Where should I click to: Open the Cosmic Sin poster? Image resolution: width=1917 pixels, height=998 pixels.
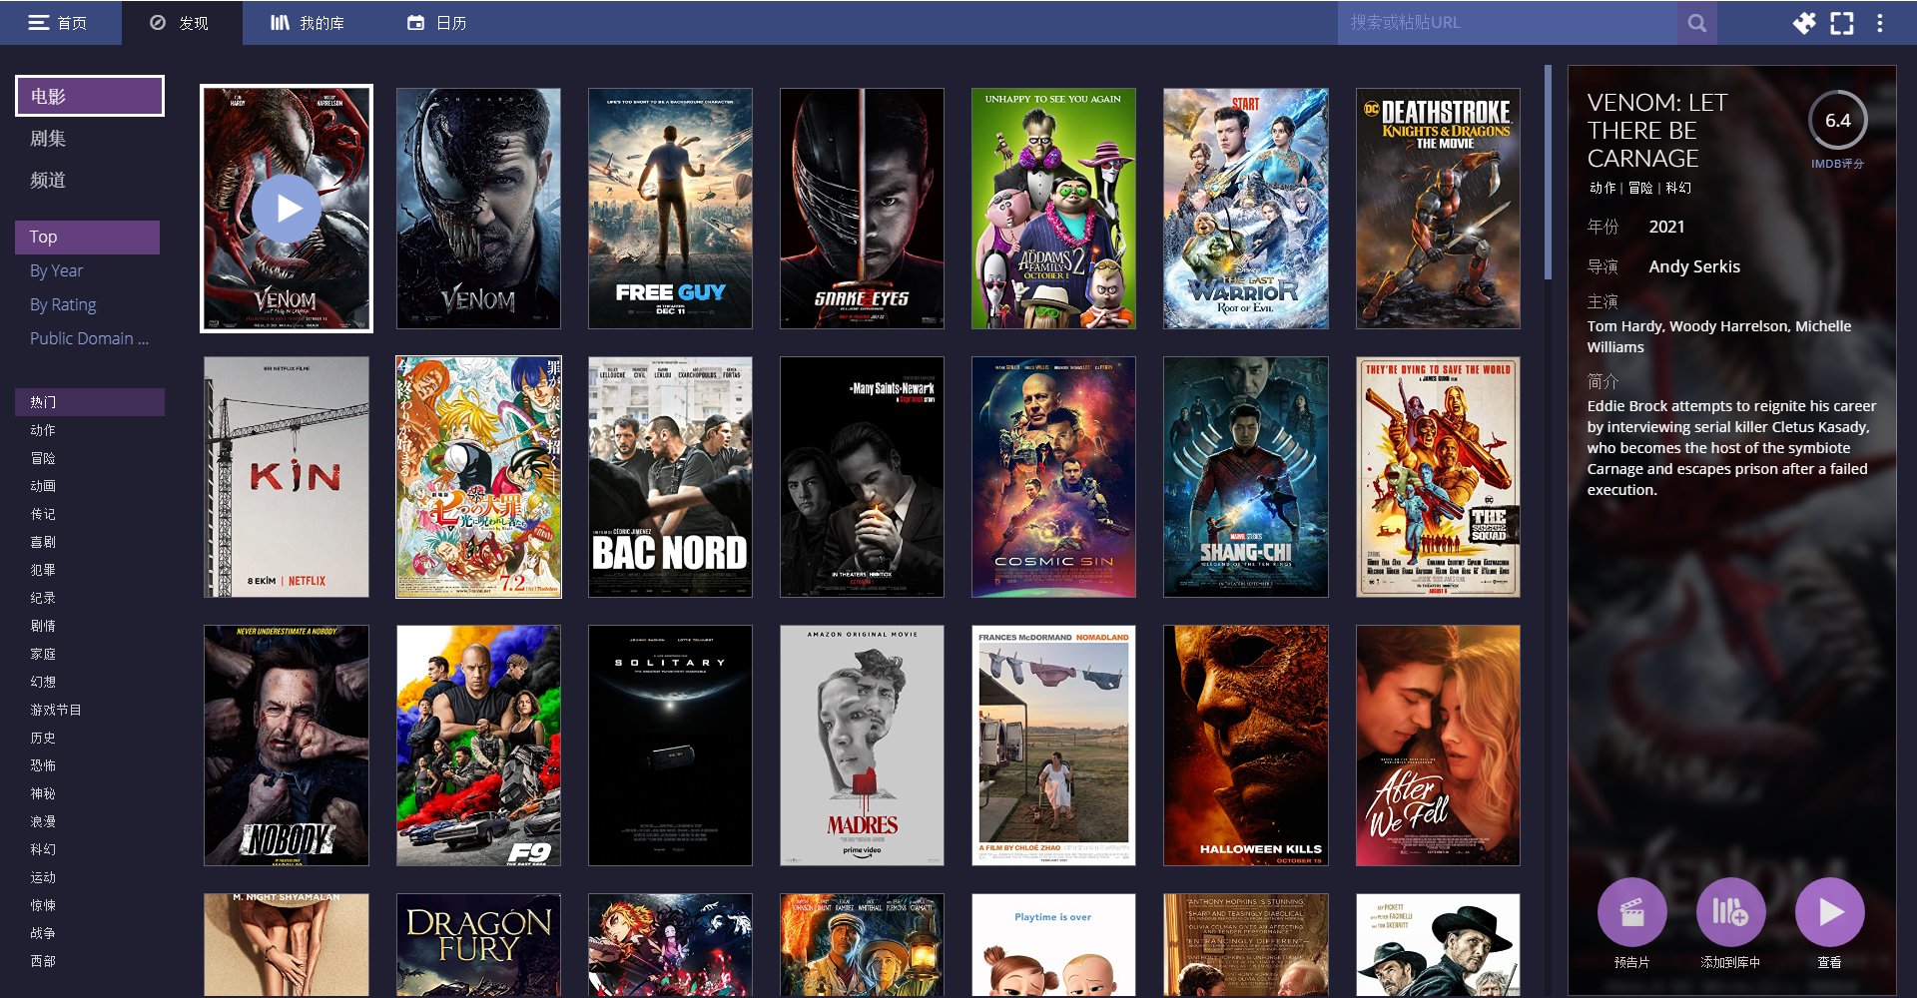click(1053, 477)
